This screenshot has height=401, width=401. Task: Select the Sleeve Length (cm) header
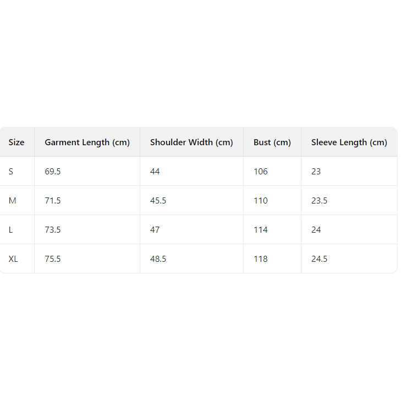[349, 142]
